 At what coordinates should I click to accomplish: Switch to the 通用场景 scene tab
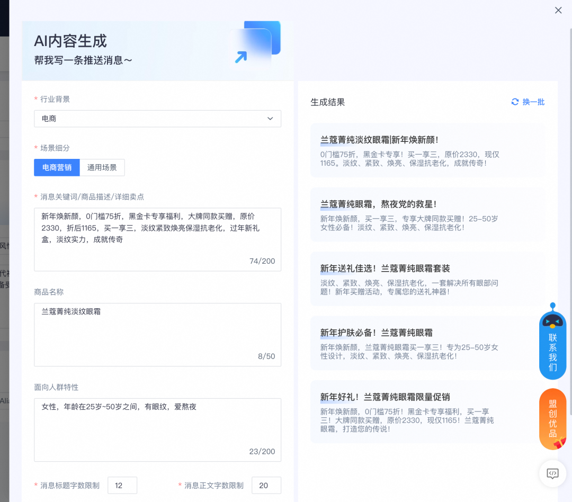(x=102, y=167)
